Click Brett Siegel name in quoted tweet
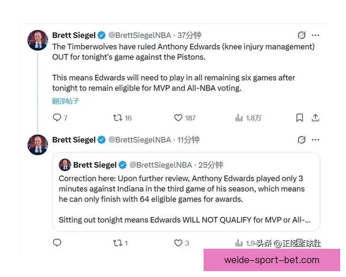 [95, 165]
